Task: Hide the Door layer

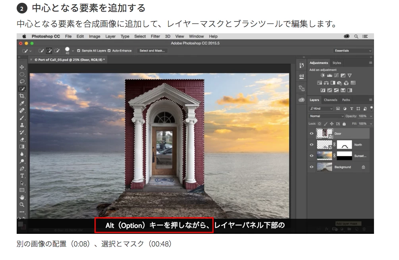Action: coord(312,134)
